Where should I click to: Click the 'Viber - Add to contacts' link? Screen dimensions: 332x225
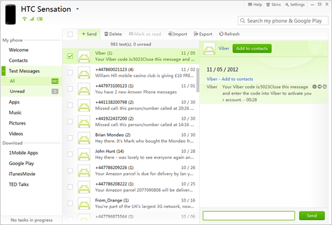[230, 79]
